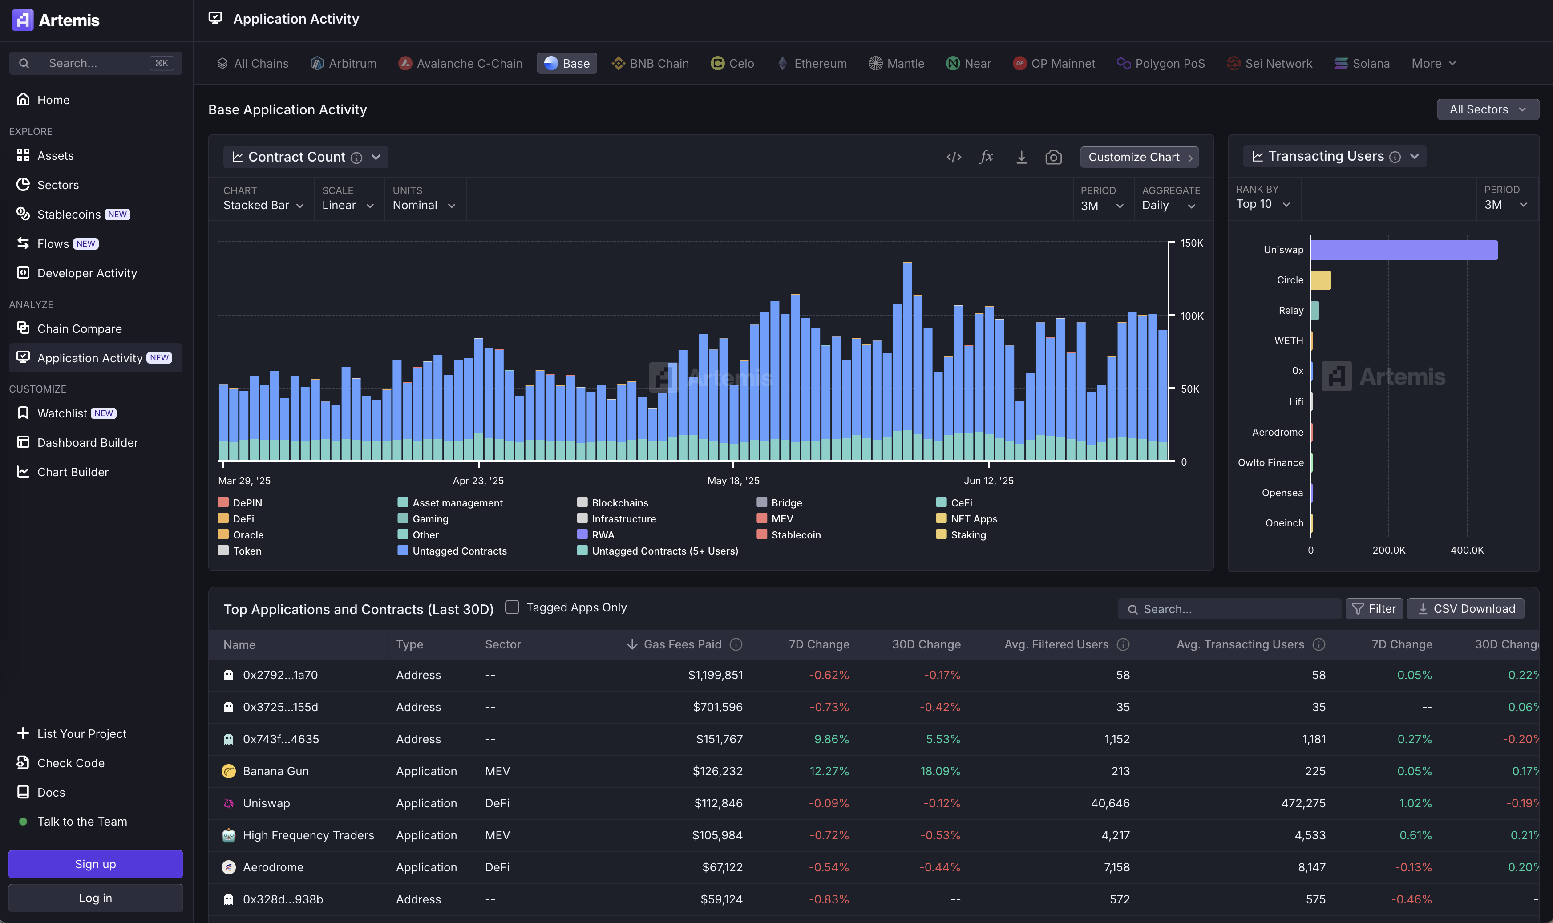
Task: Open the Dashboard Builder
Action: [88, 442]
